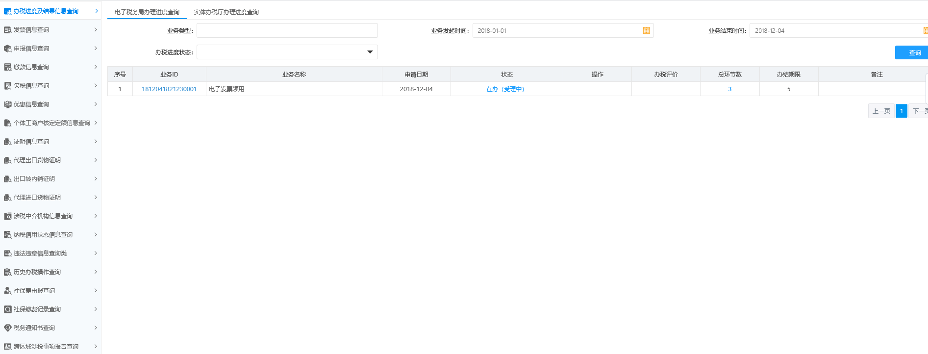Click the 税务通知书查询 sidebar icon
The height and width of the screenshot is (354, 928).
(x=7, y=328)
